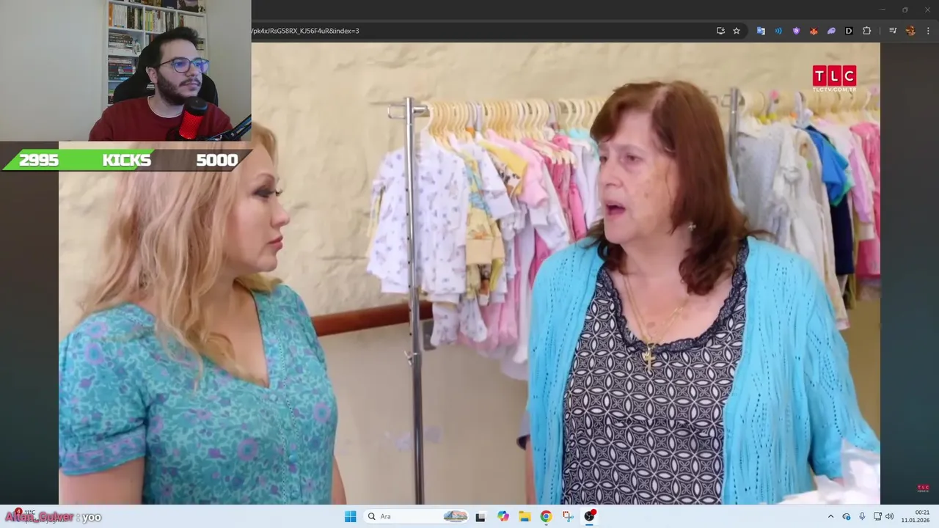Open media controls in browser toolbar
The width and height of the screenshot is (939, 528).
893,31
